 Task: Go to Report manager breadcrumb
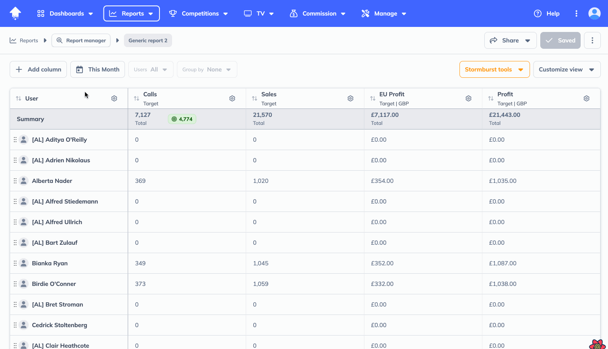coord(81,40)
